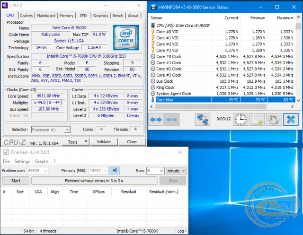Click HWiNFO shrink columns arrows icon
This screenshot has width=303, height=235.
[171, 120]
